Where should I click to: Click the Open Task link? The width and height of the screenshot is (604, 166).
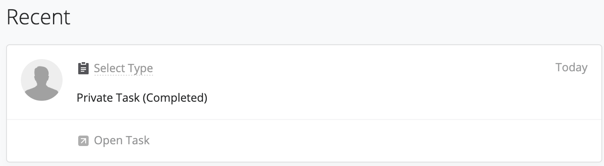tap(122, 141)
